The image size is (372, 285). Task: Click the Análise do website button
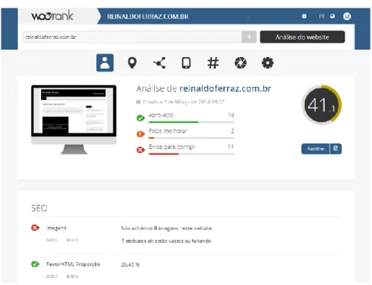(303, 37)
